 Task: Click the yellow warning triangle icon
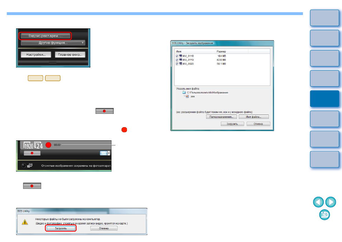pyautogui.click(x=25, y=222)
